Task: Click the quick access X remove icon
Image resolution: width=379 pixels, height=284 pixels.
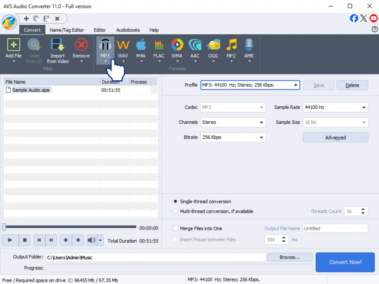Action: [57, 19]
